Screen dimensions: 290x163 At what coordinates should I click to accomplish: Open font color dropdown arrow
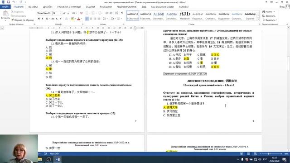tap(82, 19)
